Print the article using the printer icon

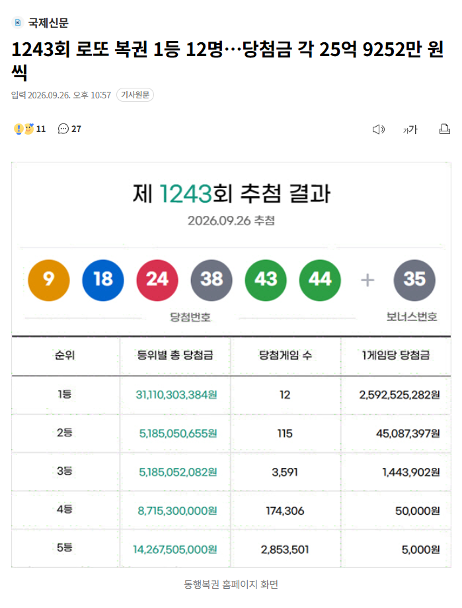click(x=445, y=129)
